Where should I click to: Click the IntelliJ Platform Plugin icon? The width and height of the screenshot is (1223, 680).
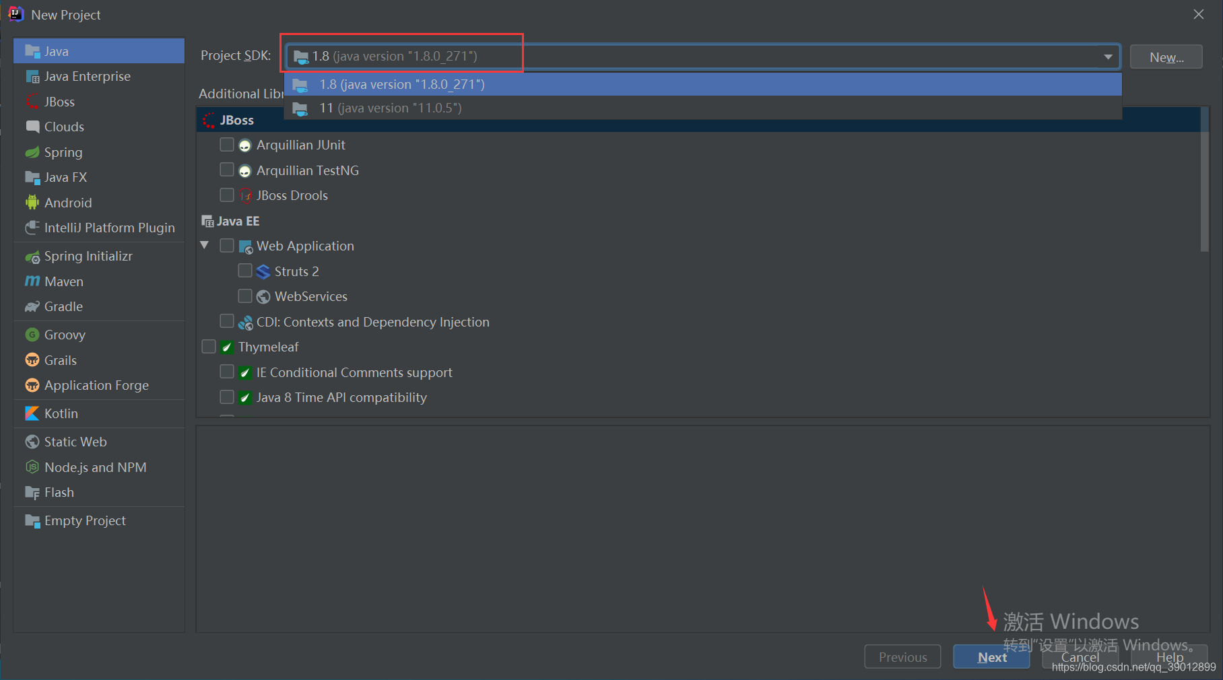click(x=32, y=228)
